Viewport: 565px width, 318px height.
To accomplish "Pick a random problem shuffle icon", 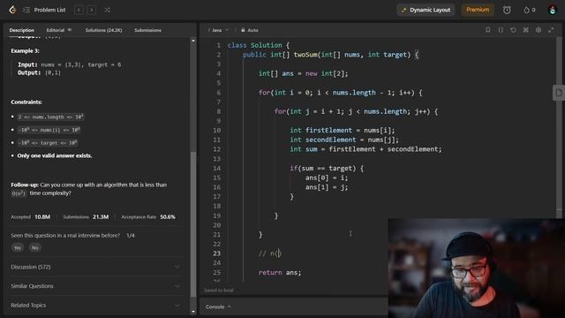I will pos(107,10).
